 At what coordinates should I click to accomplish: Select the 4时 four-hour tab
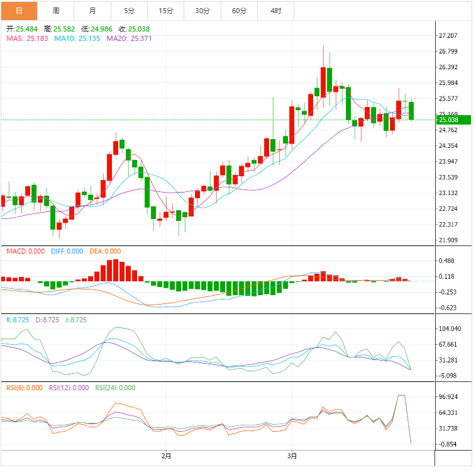275,11
